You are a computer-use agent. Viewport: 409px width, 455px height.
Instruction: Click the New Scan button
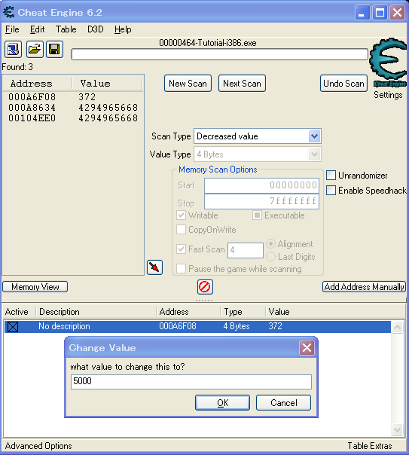[188, 84]
